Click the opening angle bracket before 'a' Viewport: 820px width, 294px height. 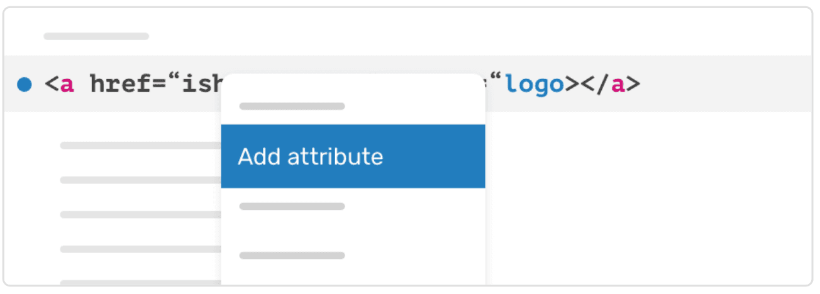coord(52,84)
